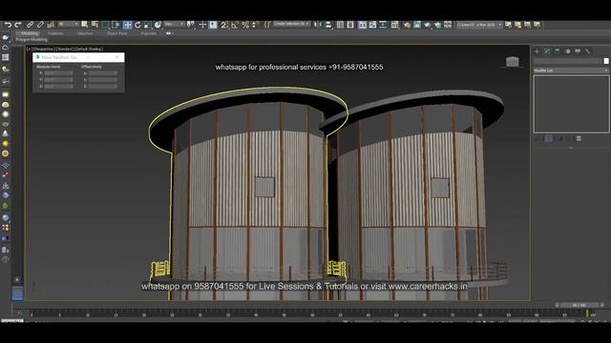Open the Material Editor icon

click(x=394, y=25)
